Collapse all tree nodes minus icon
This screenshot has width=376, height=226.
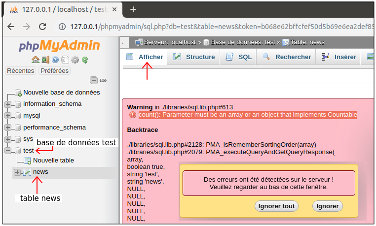(94, 80)
